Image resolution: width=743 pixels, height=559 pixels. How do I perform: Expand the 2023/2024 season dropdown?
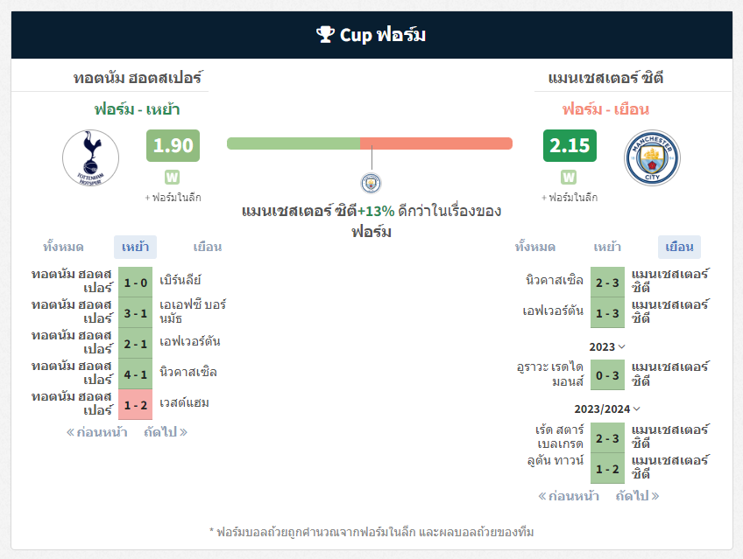point(607,409)
